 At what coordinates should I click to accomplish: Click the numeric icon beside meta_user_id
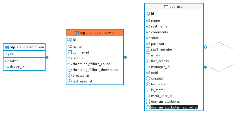coord(148,96)
